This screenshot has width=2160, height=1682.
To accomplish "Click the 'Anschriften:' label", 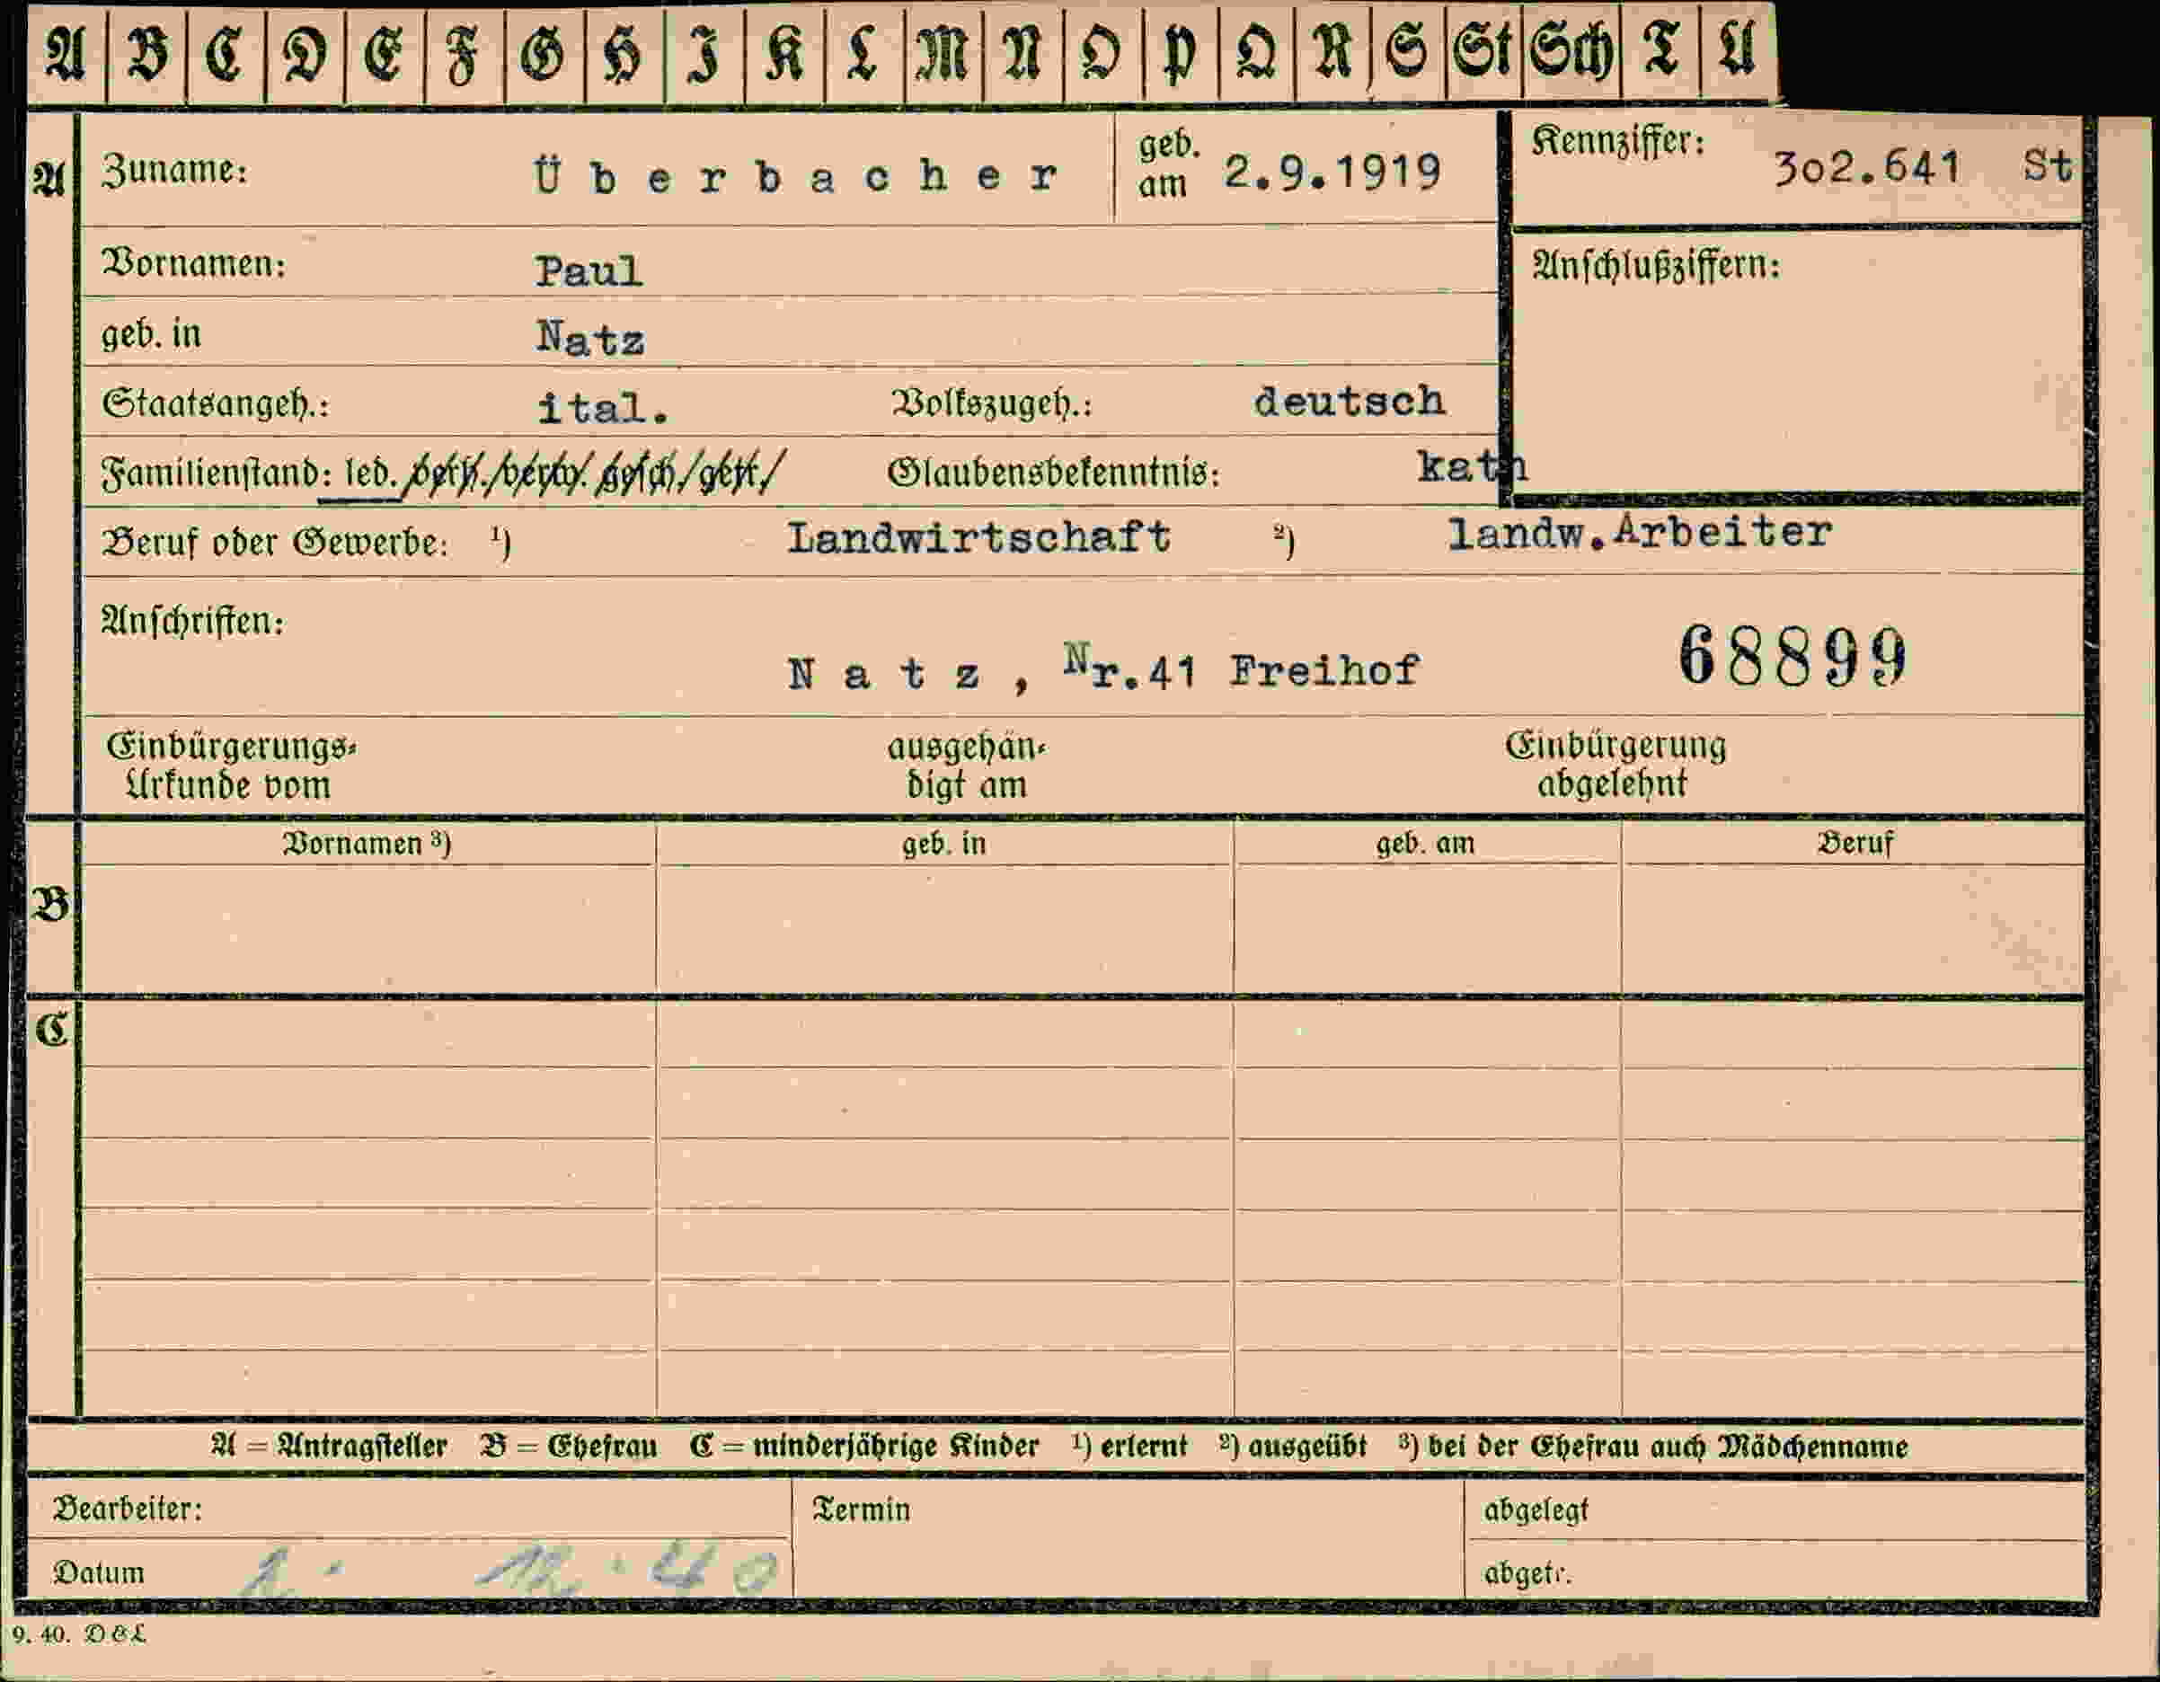I will coord(193,621).
